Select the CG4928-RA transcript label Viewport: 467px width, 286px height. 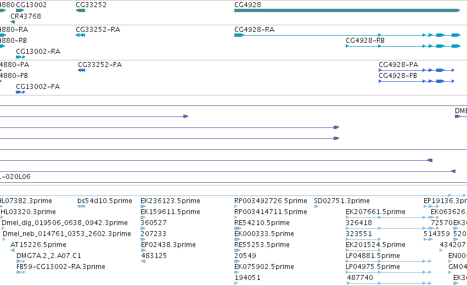click(254, 30)
